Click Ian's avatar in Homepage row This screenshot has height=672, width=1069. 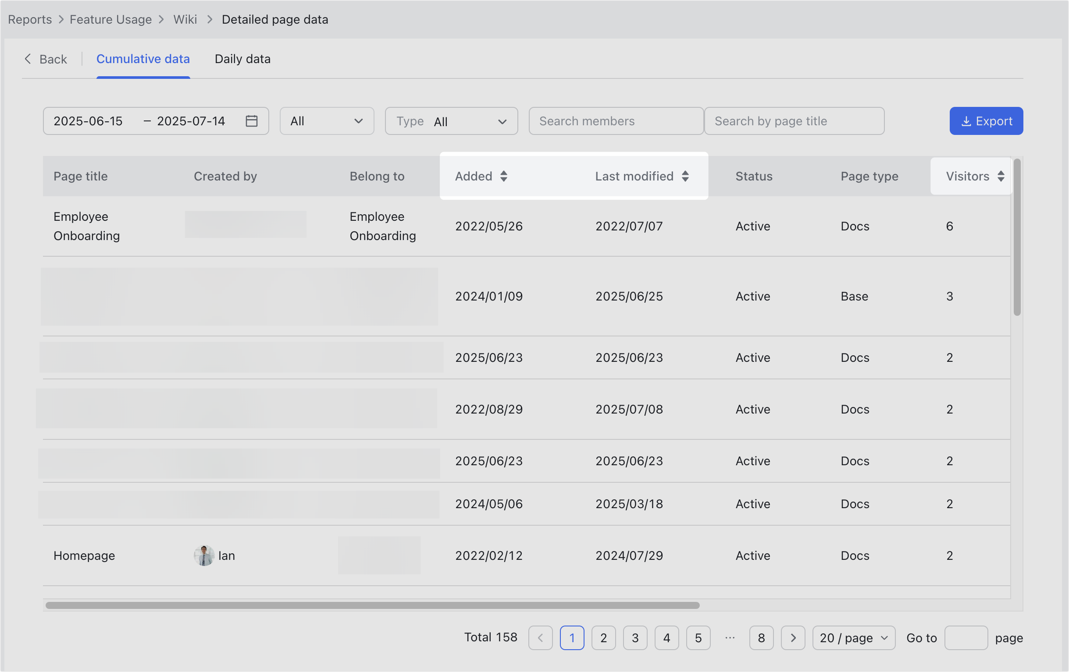coord(204,555)
